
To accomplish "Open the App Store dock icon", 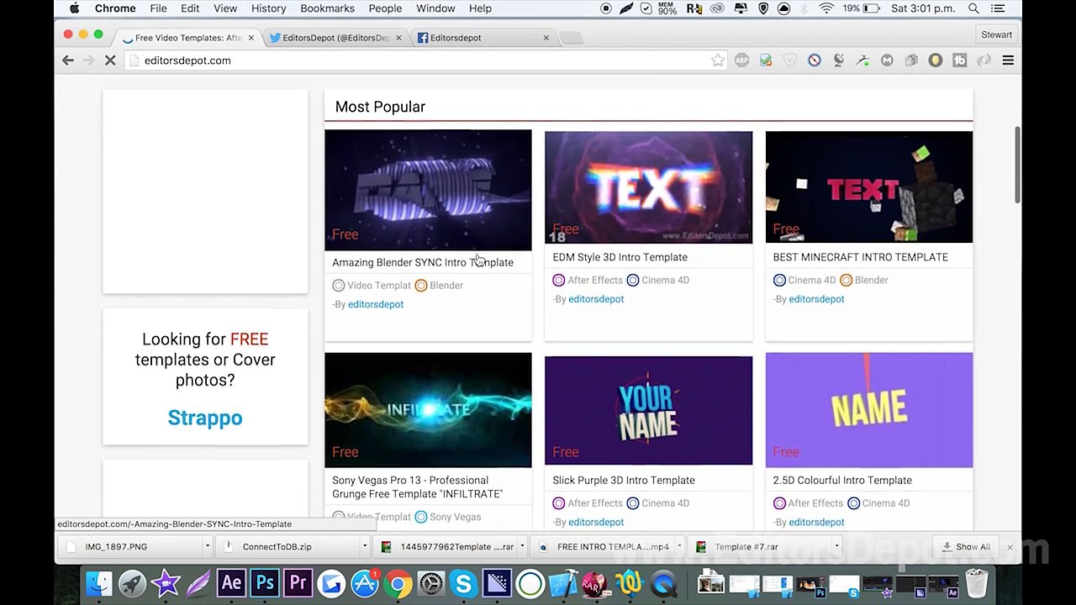I will coord(364,583).
